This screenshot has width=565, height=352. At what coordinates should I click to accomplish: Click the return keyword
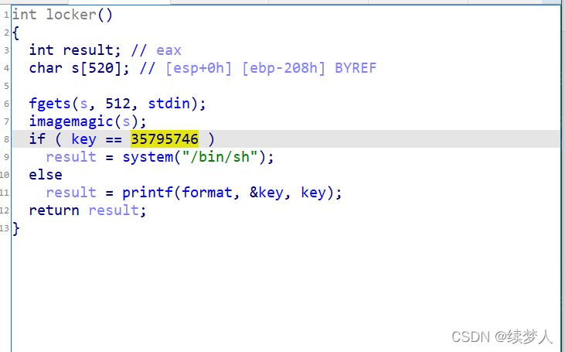click(x=54, y=210)
